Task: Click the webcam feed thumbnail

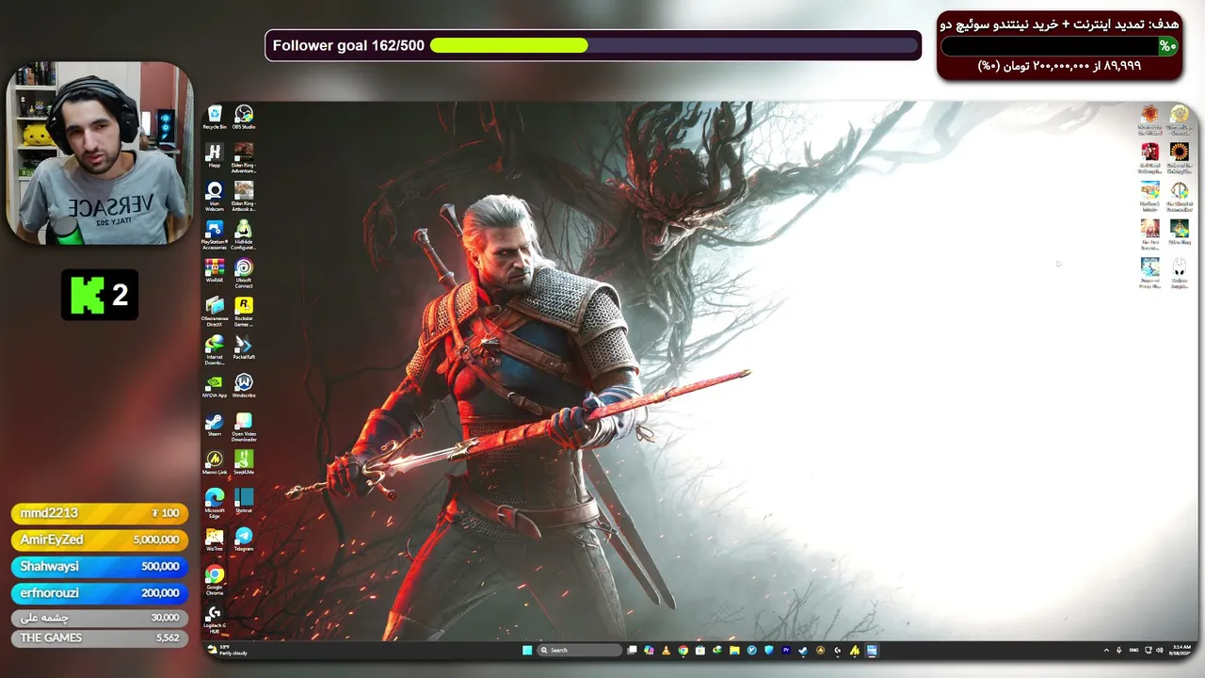Action: pos(100,153)
